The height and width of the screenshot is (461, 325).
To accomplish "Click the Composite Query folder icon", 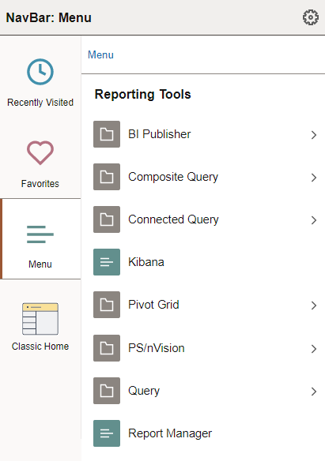I will pos(107,177).
